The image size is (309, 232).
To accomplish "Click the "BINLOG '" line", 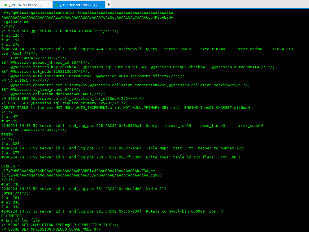I will [10, 166].
